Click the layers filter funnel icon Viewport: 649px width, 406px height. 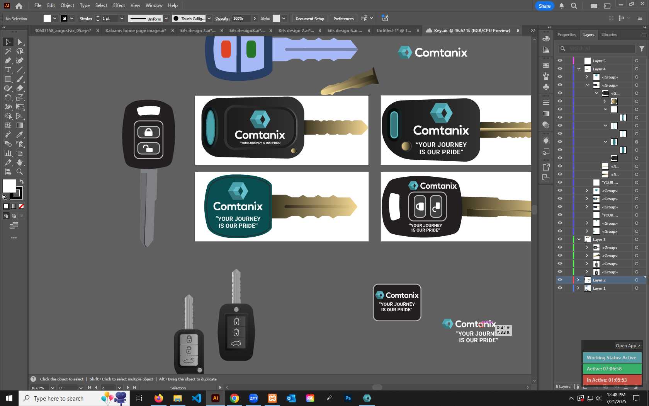pos(642,48)
